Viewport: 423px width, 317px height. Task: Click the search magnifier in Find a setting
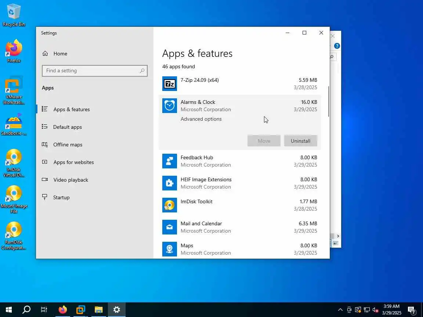142,70
